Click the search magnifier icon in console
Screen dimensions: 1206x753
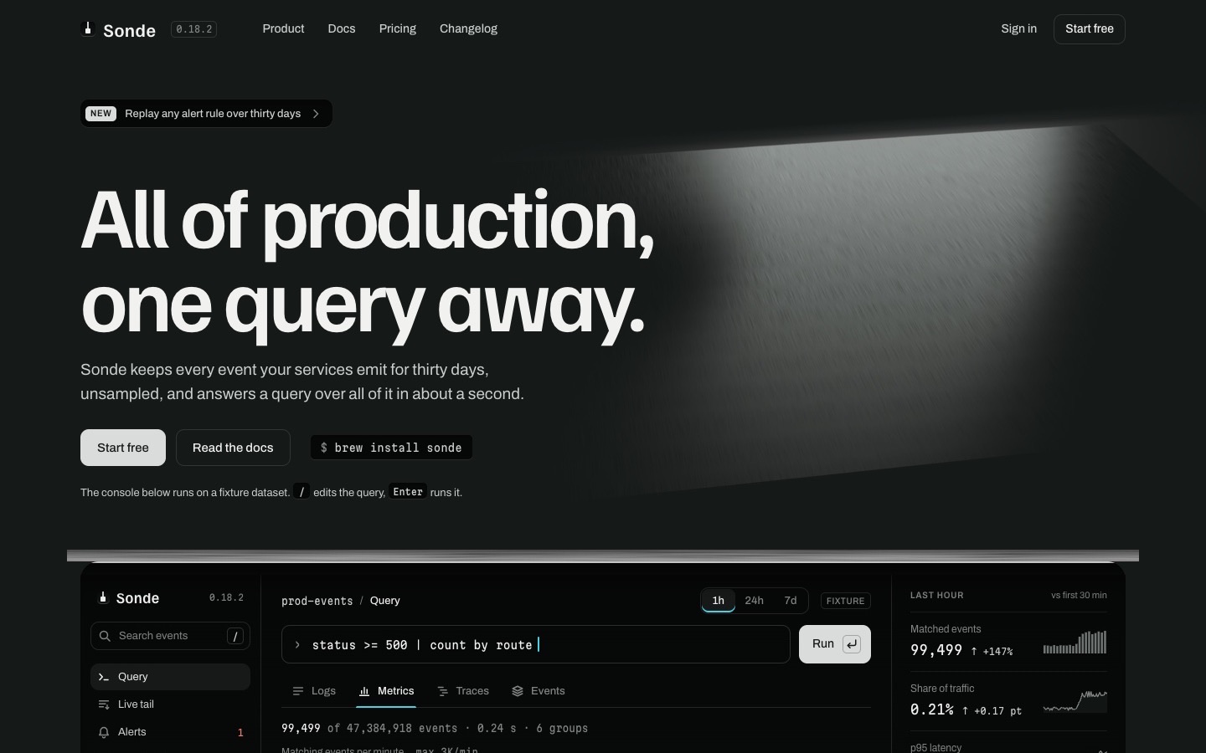point(105,636)
